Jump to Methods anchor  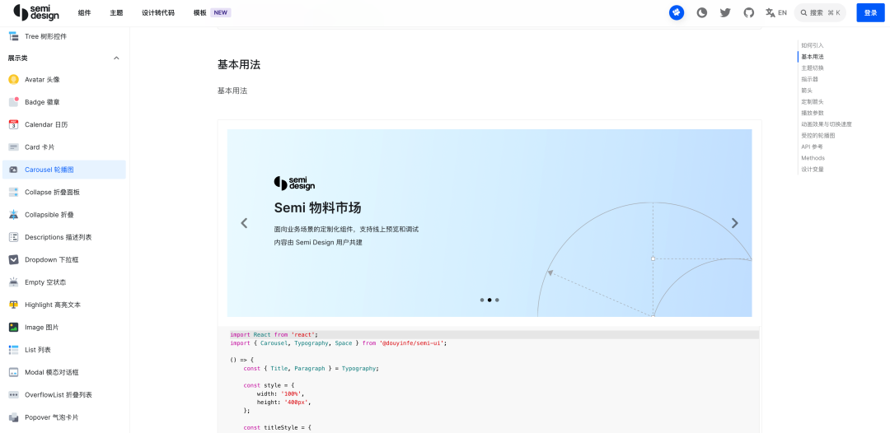[813, 158]
